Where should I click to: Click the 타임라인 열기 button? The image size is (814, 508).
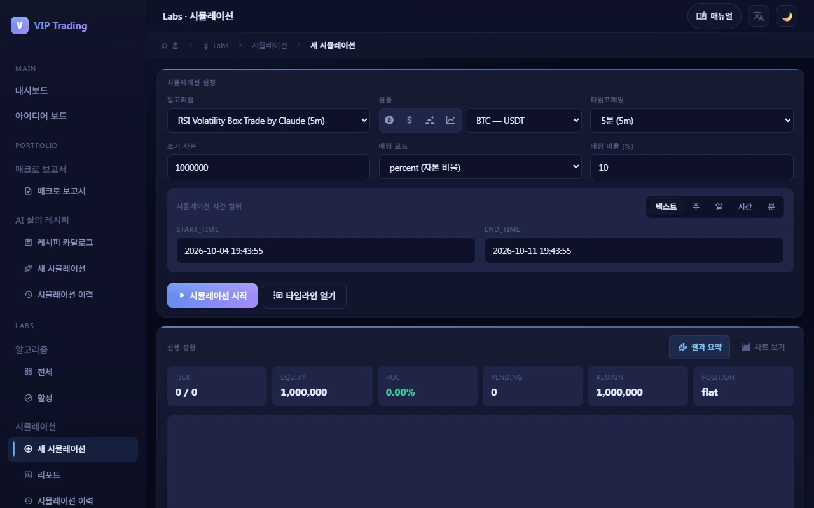(305, 295)
